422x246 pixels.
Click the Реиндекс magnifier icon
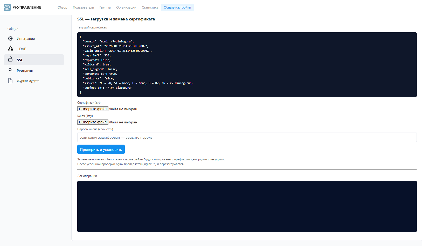click(10, 70)
